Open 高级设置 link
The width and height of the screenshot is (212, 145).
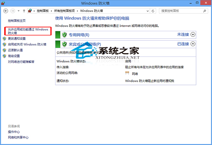pos(14,56)
